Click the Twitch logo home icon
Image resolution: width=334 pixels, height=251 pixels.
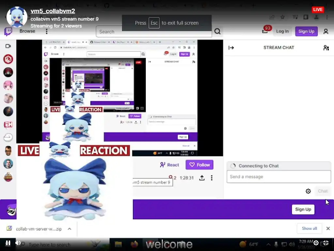[x=8, y=31]
